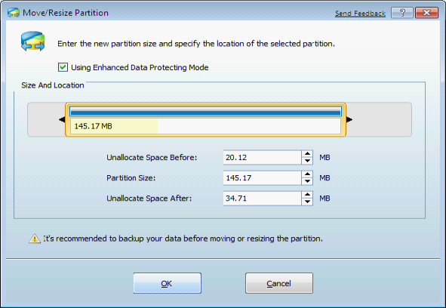Decrease Unallocate Space After value
The width and height of the screenshot is (446, 308).
tap(307, 202)
